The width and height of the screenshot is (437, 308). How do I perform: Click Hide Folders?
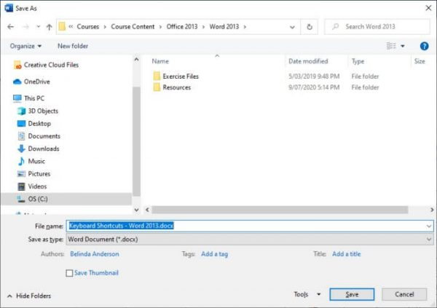click(29, 296)
